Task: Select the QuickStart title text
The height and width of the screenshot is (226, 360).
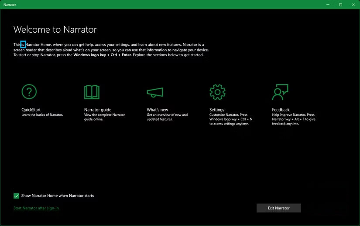Action: pos(31,110)
